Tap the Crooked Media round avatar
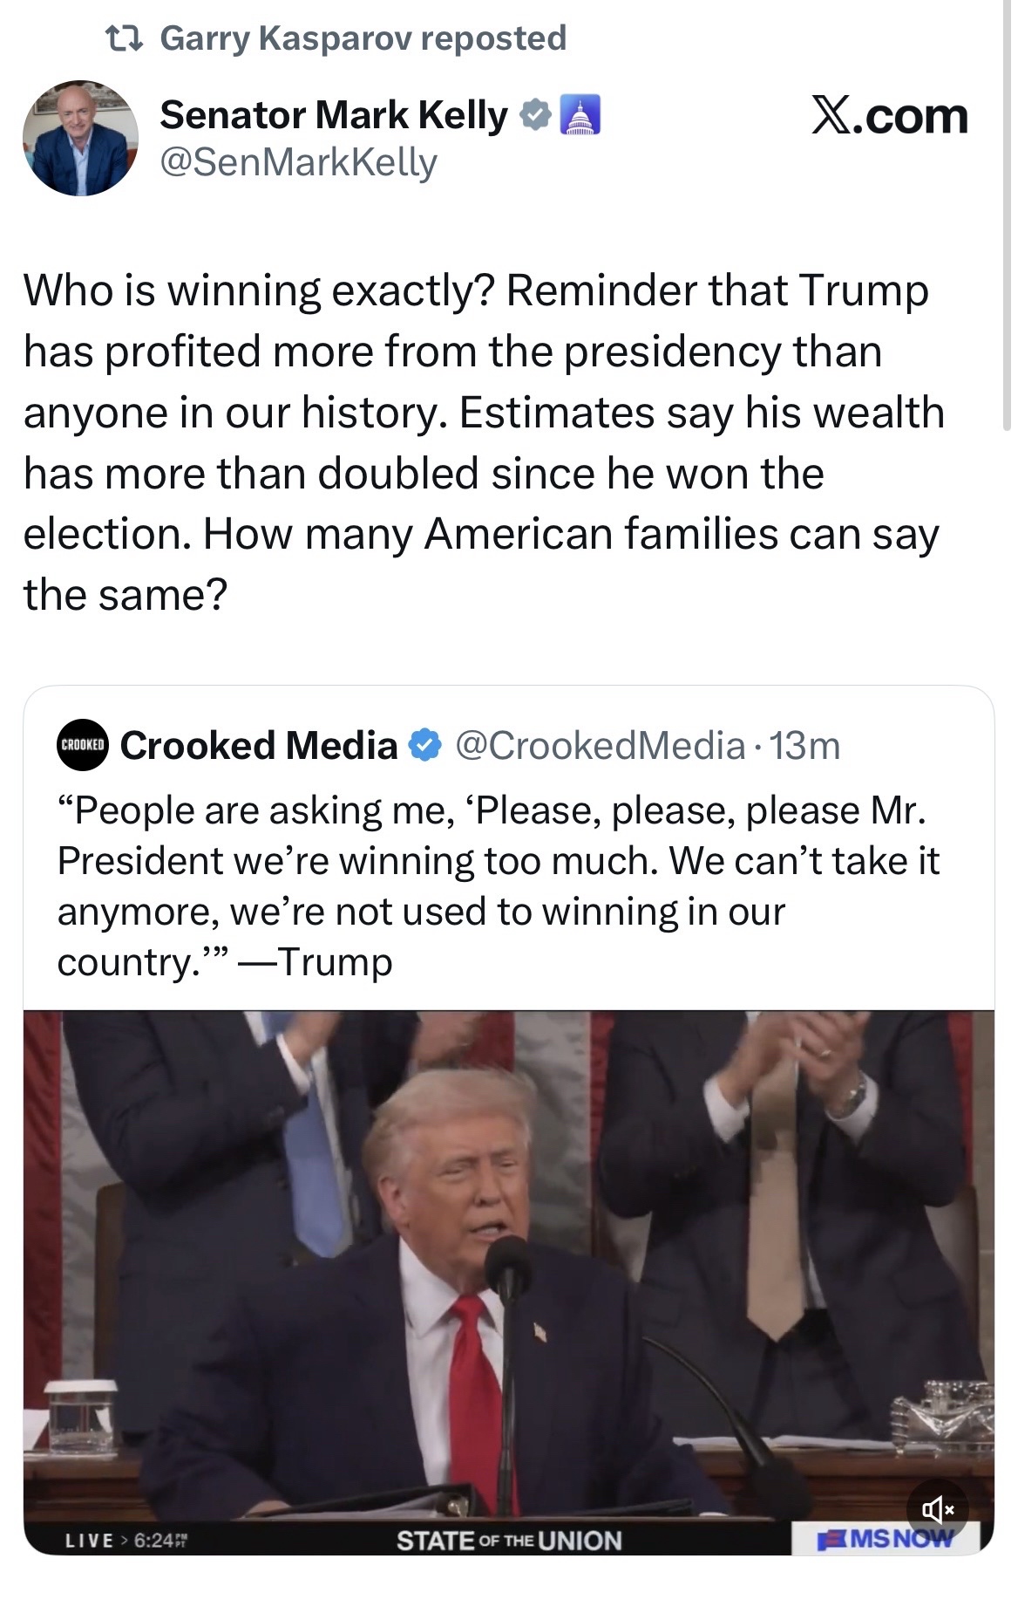Image resolution: width=1018 pixels, height=1599 pixels. click(x=83, y=746)
